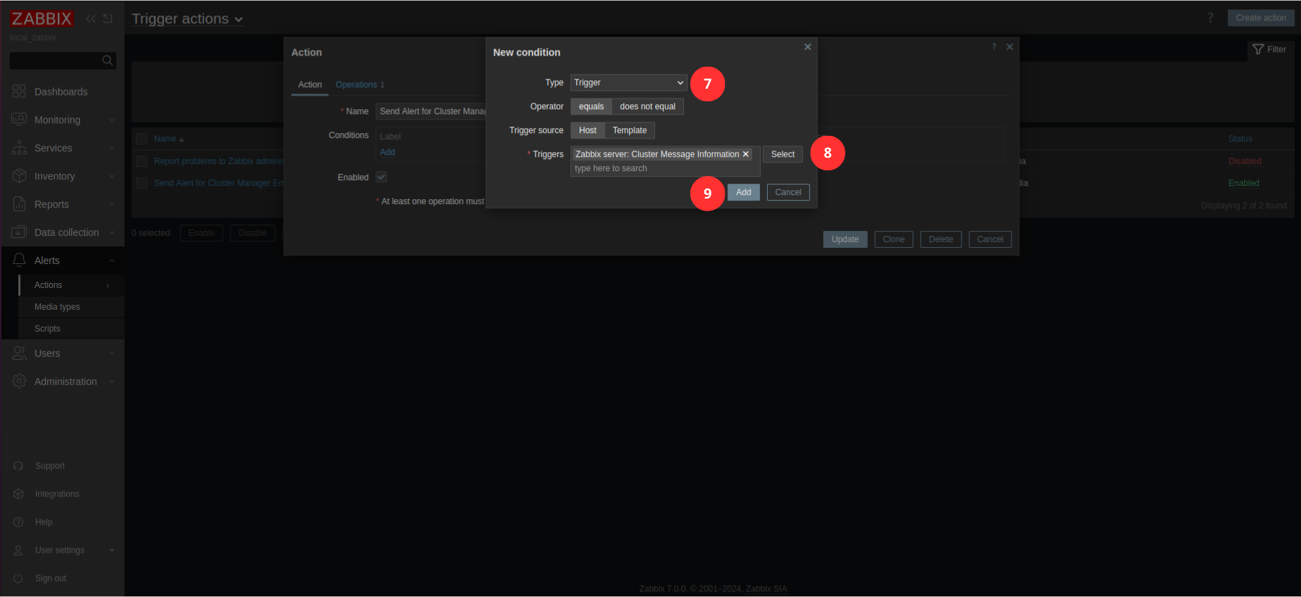Image resolution: width=1301 pixels, height=597 pixels.
Task: Set operator to does not equal
Action: point(647,106)
